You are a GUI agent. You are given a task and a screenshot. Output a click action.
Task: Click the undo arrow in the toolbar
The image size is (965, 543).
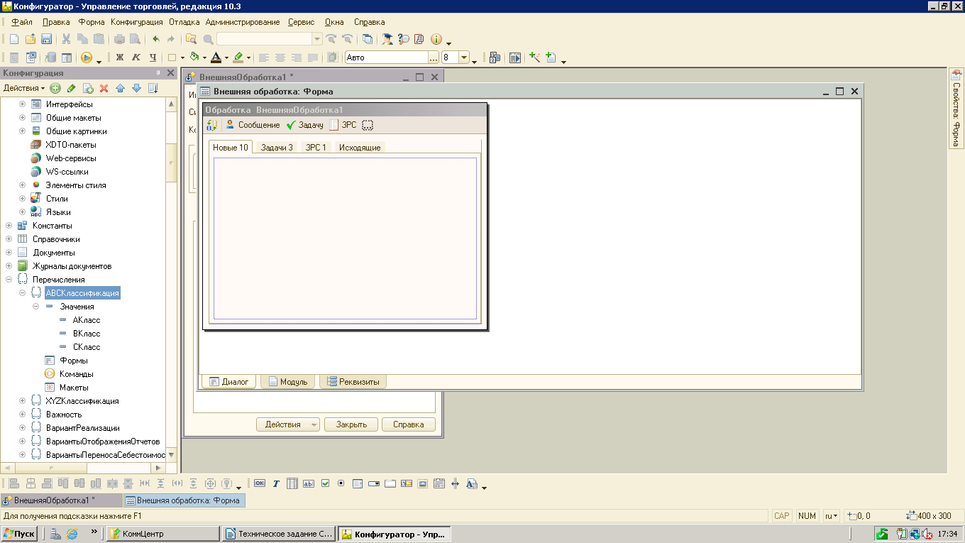point(155,39)
